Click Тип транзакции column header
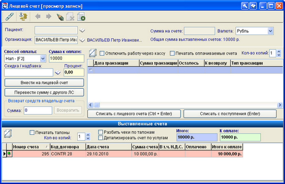285x184 pixels. (257, 63)
